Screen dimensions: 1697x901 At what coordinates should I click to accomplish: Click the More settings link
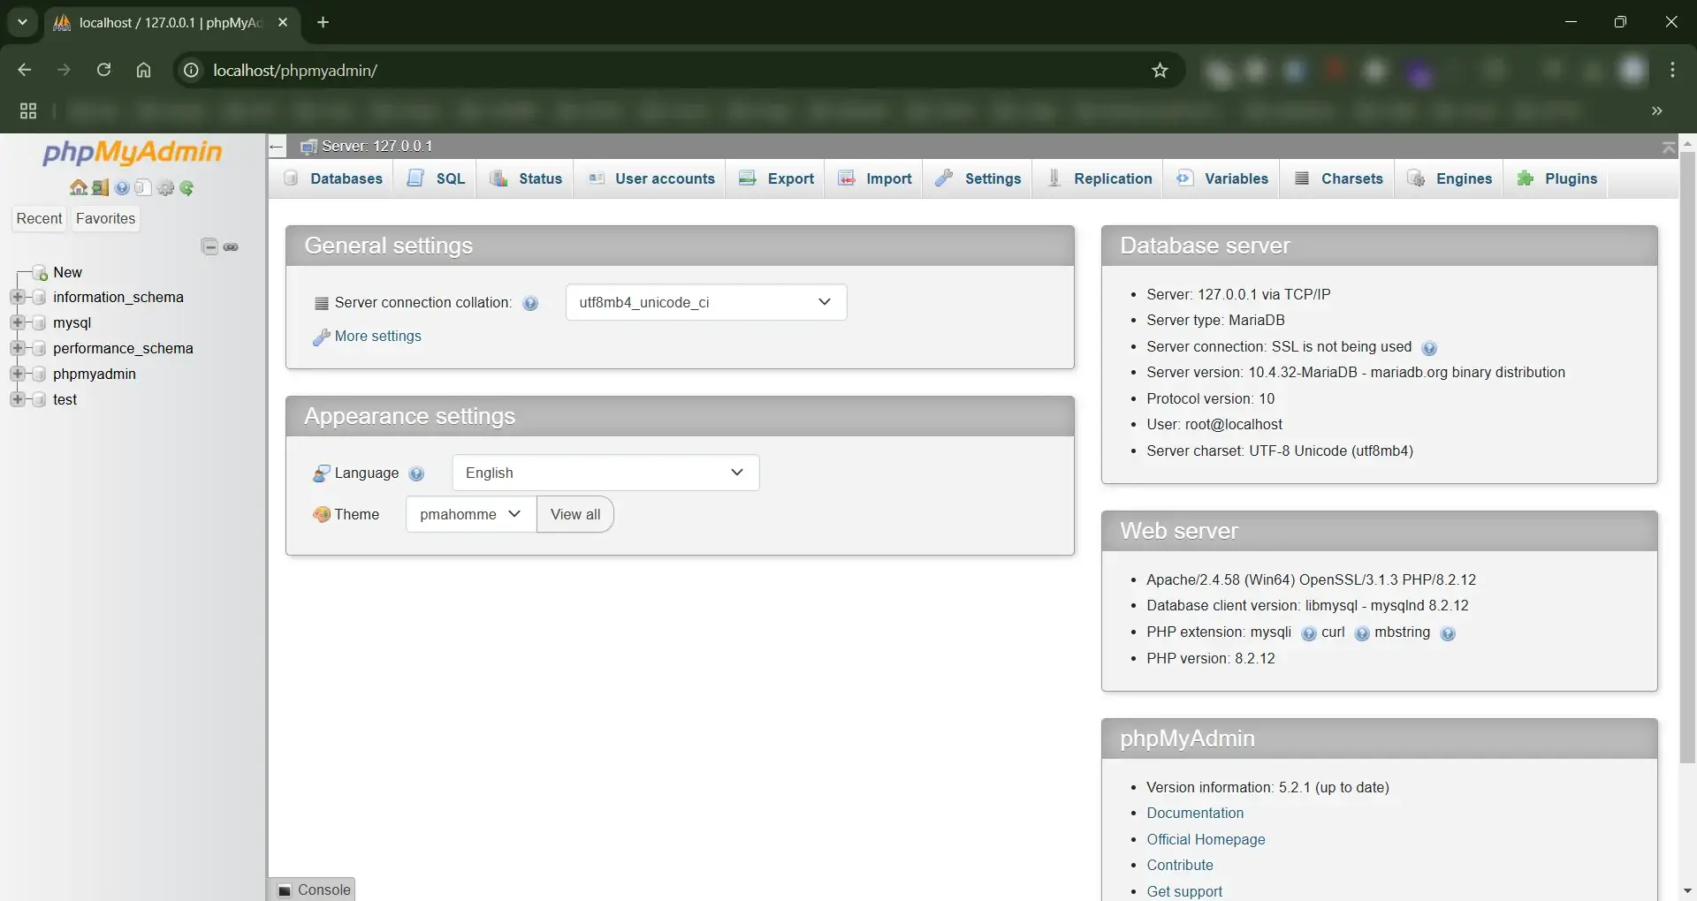(x=377, y=337)
